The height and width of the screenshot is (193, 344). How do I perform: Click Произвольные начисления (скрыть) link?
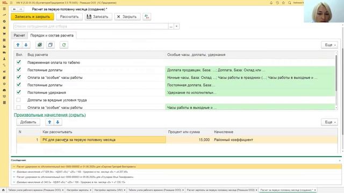[x=50, y=115]
